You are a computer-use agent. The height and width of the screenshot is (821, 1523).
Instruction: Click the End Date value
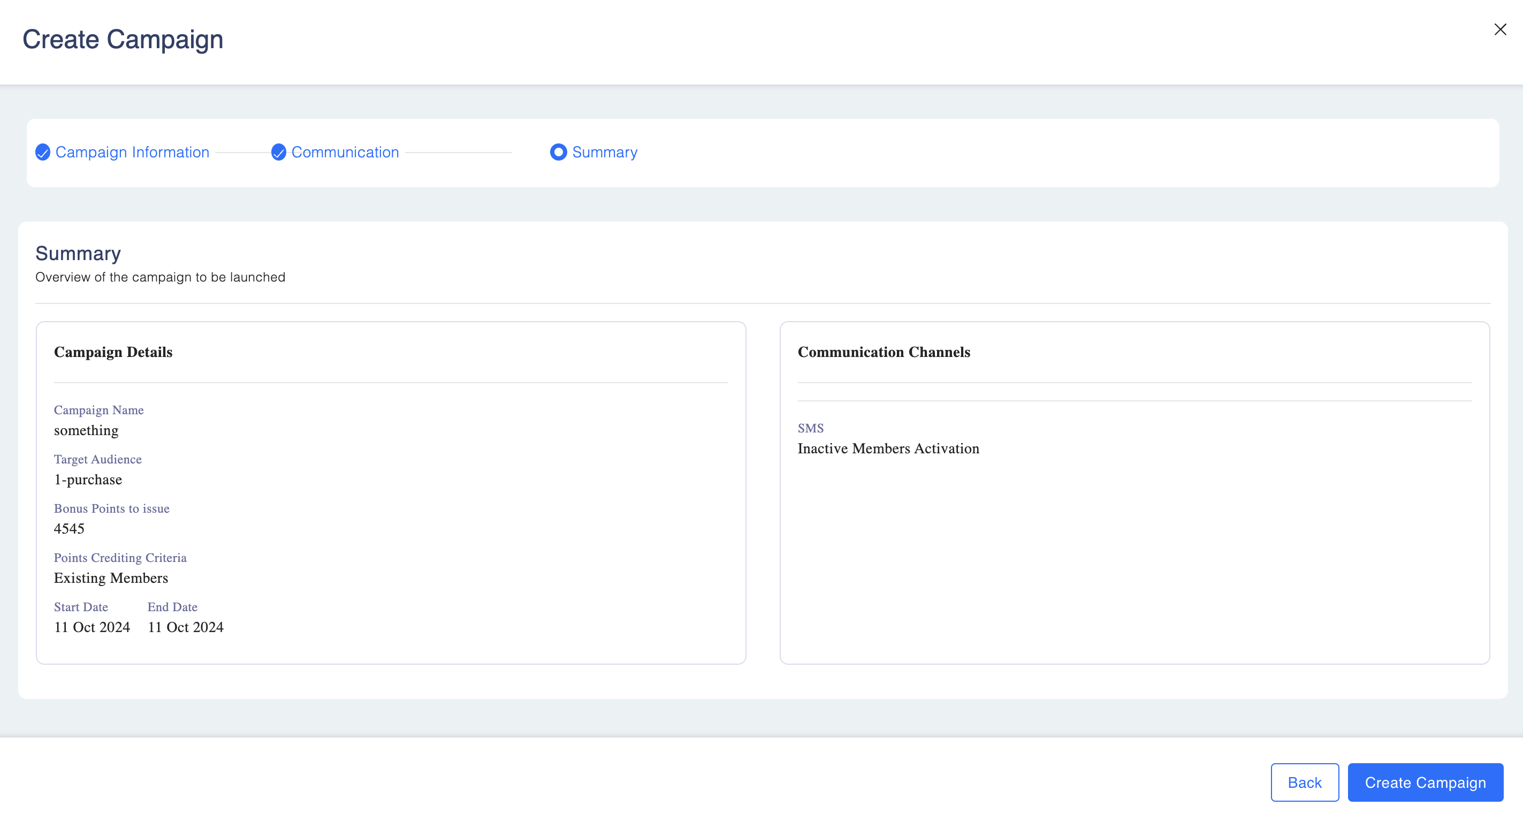(185, 627)
